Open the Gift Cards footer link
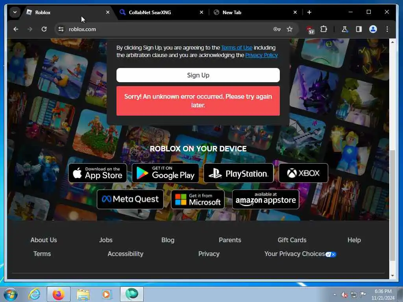This screenshot has width=403, height=302. 292,240
